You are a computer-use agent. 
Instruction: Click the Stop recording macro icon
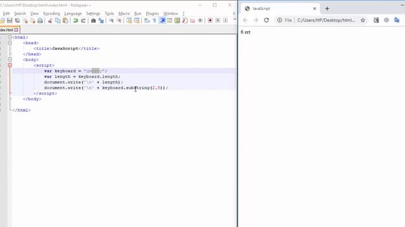[218, 21]
